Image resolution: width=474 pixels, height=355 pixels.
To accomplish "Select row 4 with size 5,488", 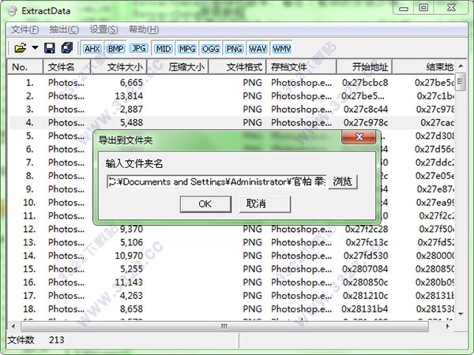I will click(x=231, y=122).
